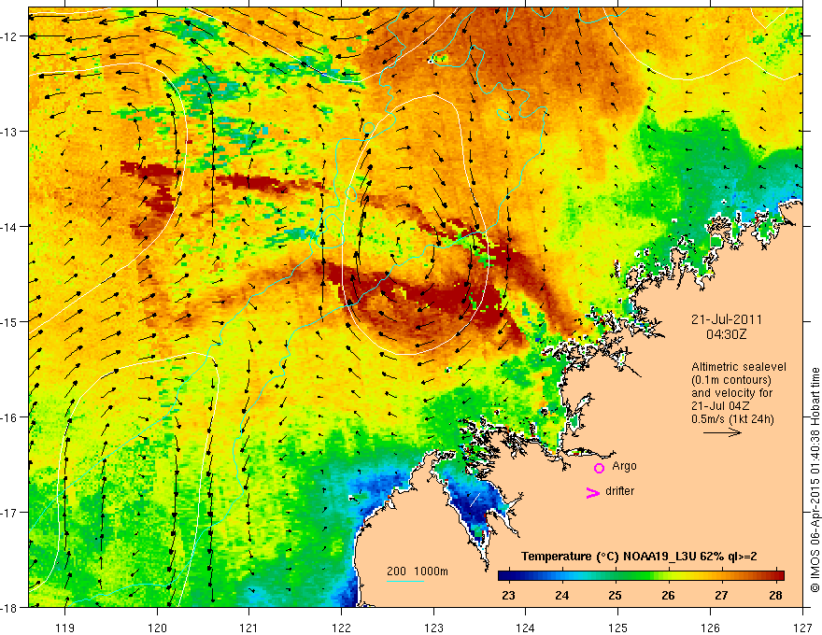The image size is (822, 635).
Task: Click the magenta Argo circle legend symbol
Action: pos(599,468)
